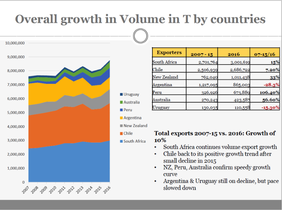Image resolution: width=282 pixels, height=210 pixels.
Task: Click the 'South Africa' label in the chart legend
Action: [134, 141]
